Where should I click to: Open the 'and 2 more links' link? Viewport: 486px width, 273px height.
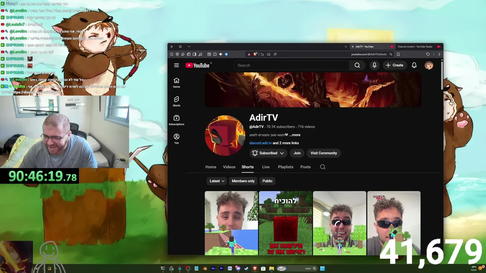(286, 143)
